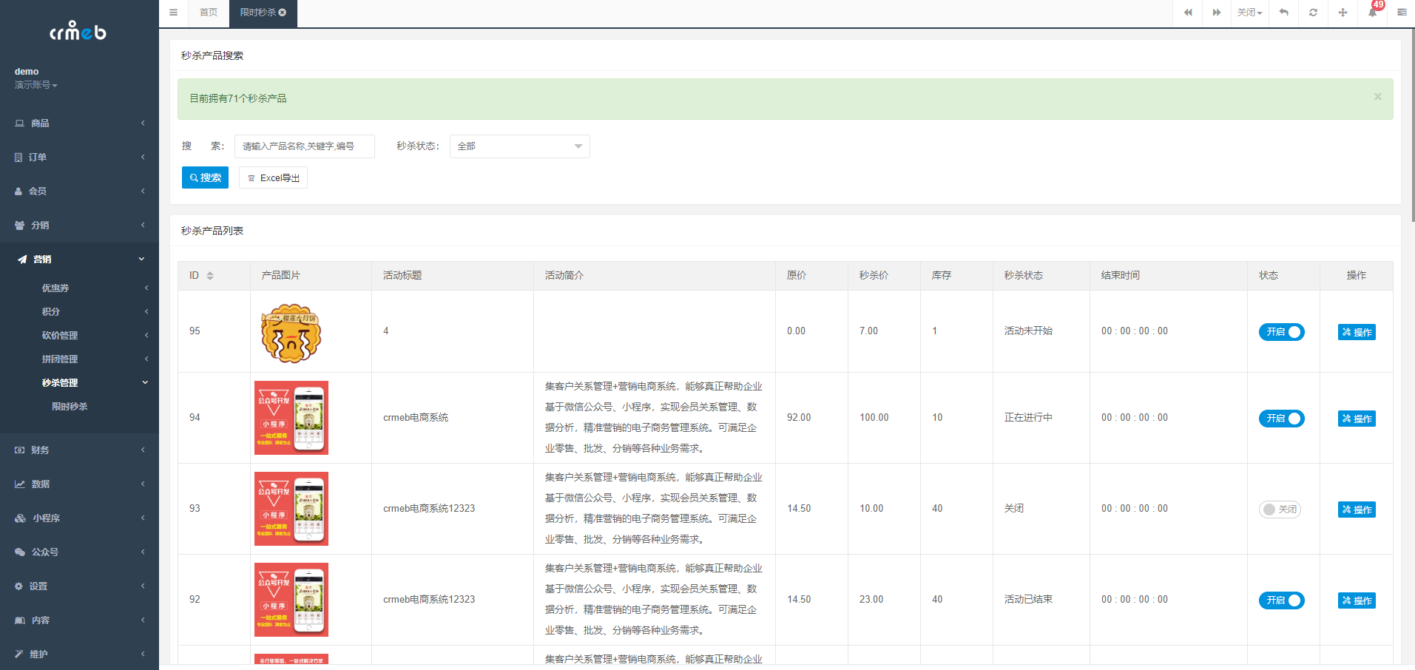1415x670 pixels.
Task: Click the product image for ID 94
Action: pos(291,418)
